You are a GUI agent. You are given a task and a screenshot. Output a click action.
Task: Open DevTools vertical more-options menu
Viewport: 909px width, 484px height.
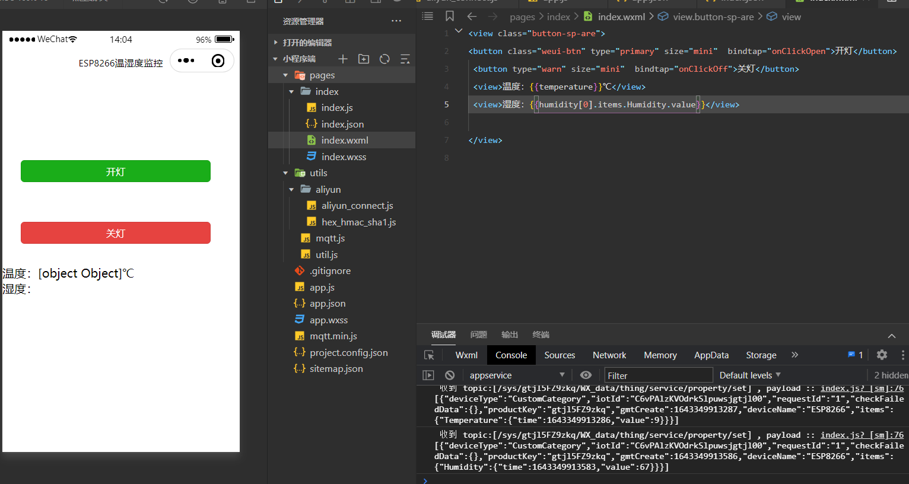coord(902,355)
